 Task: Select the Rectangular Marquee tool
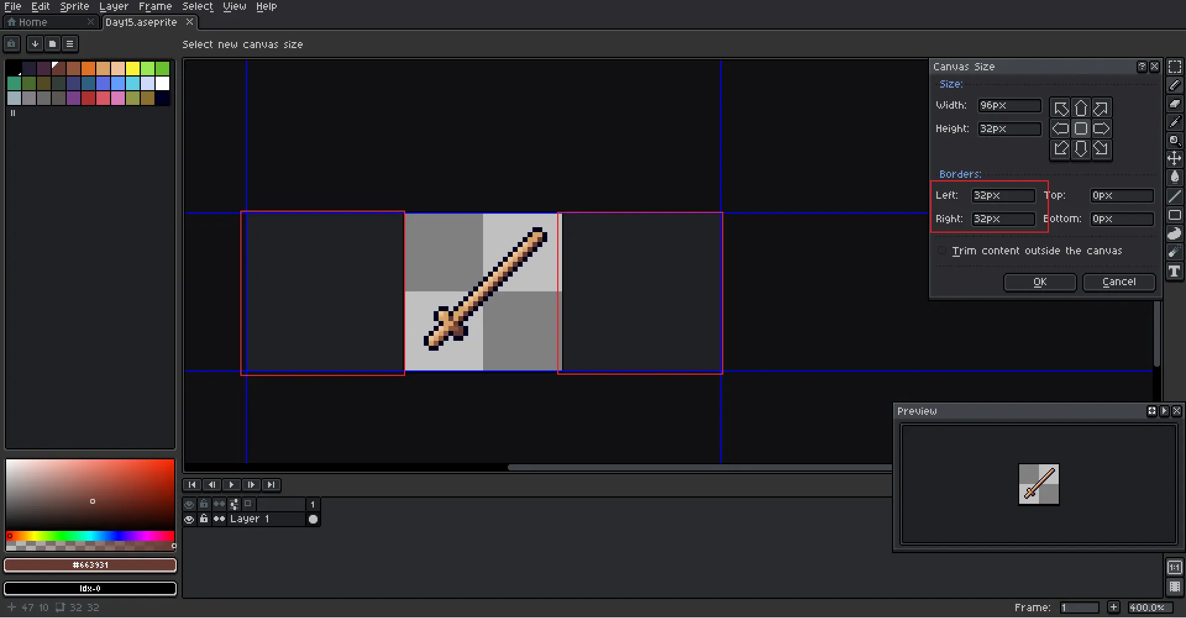(x=1174, y=67)
